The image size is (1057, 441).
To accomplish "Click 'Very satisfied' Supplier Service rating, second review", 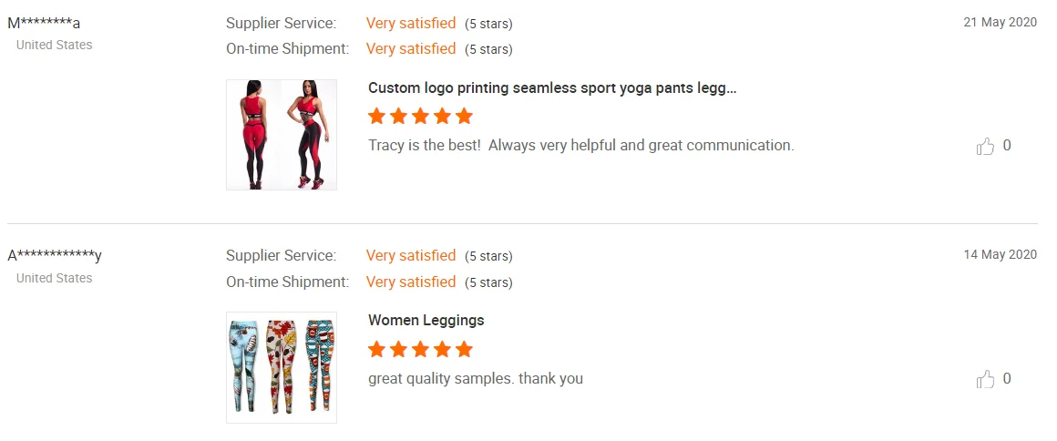I will (x=411, y=255).
